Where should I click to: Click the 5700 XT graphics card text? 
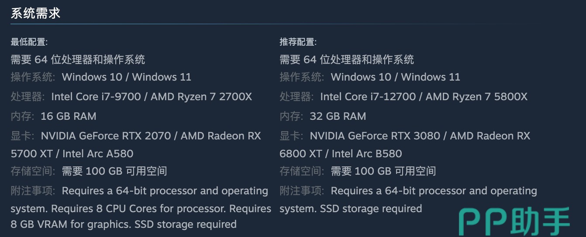[x=33, y=153]
